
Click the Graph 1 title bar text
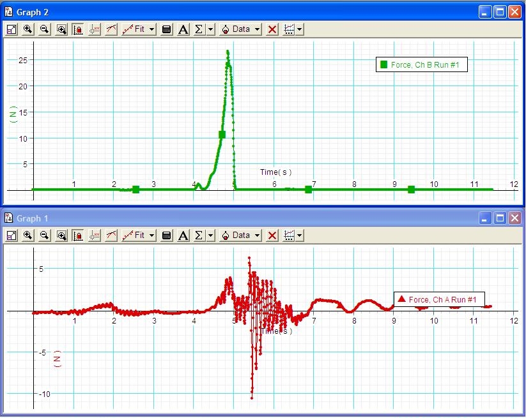(x=32, y=218)
